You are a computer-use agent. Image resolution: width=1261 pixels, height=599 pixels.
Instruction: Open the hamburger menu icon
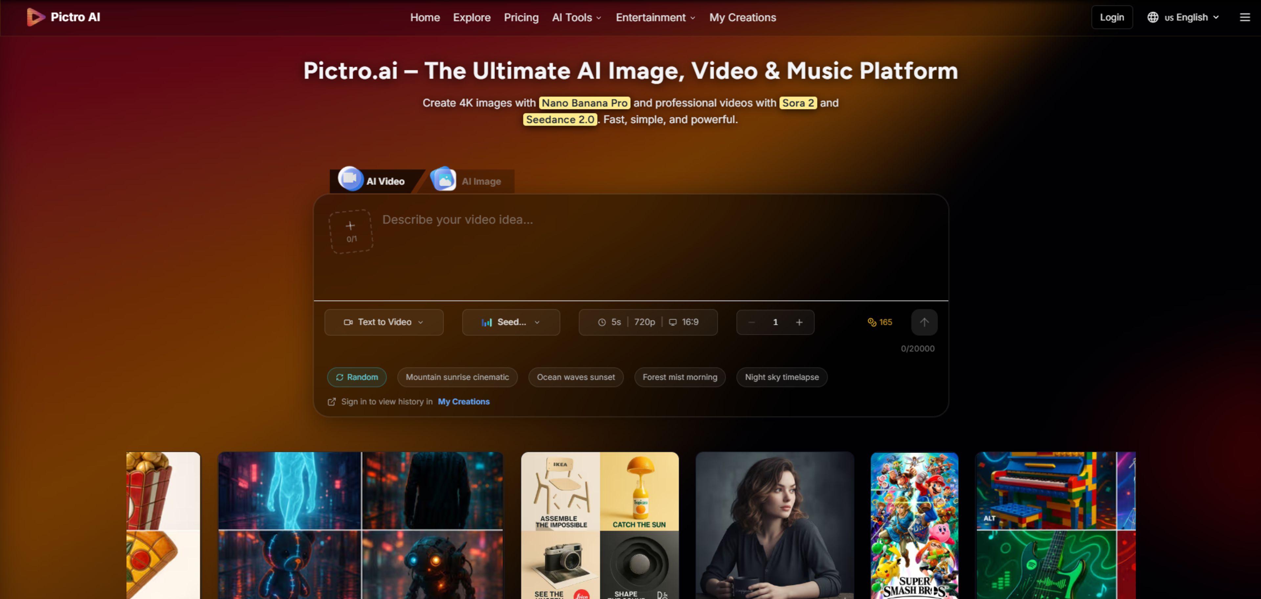tap(1244, 18)
